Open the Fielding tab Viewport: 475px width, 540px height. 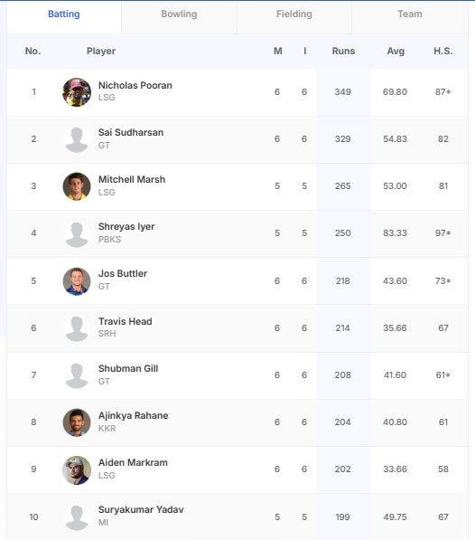click(294, 14)
